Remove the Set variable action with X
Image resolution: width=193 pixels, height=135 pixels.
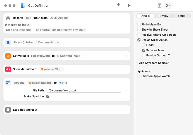(x=126, y=56)
